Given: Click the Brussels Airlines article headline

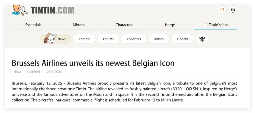Looking at the screenshot, I should (93, 63).
